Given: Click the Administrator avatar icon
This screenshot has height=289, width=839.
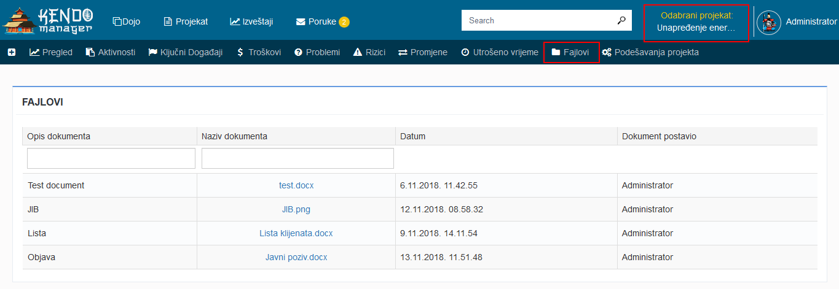Looking at the screenshot, I should [x=768, y=23].
